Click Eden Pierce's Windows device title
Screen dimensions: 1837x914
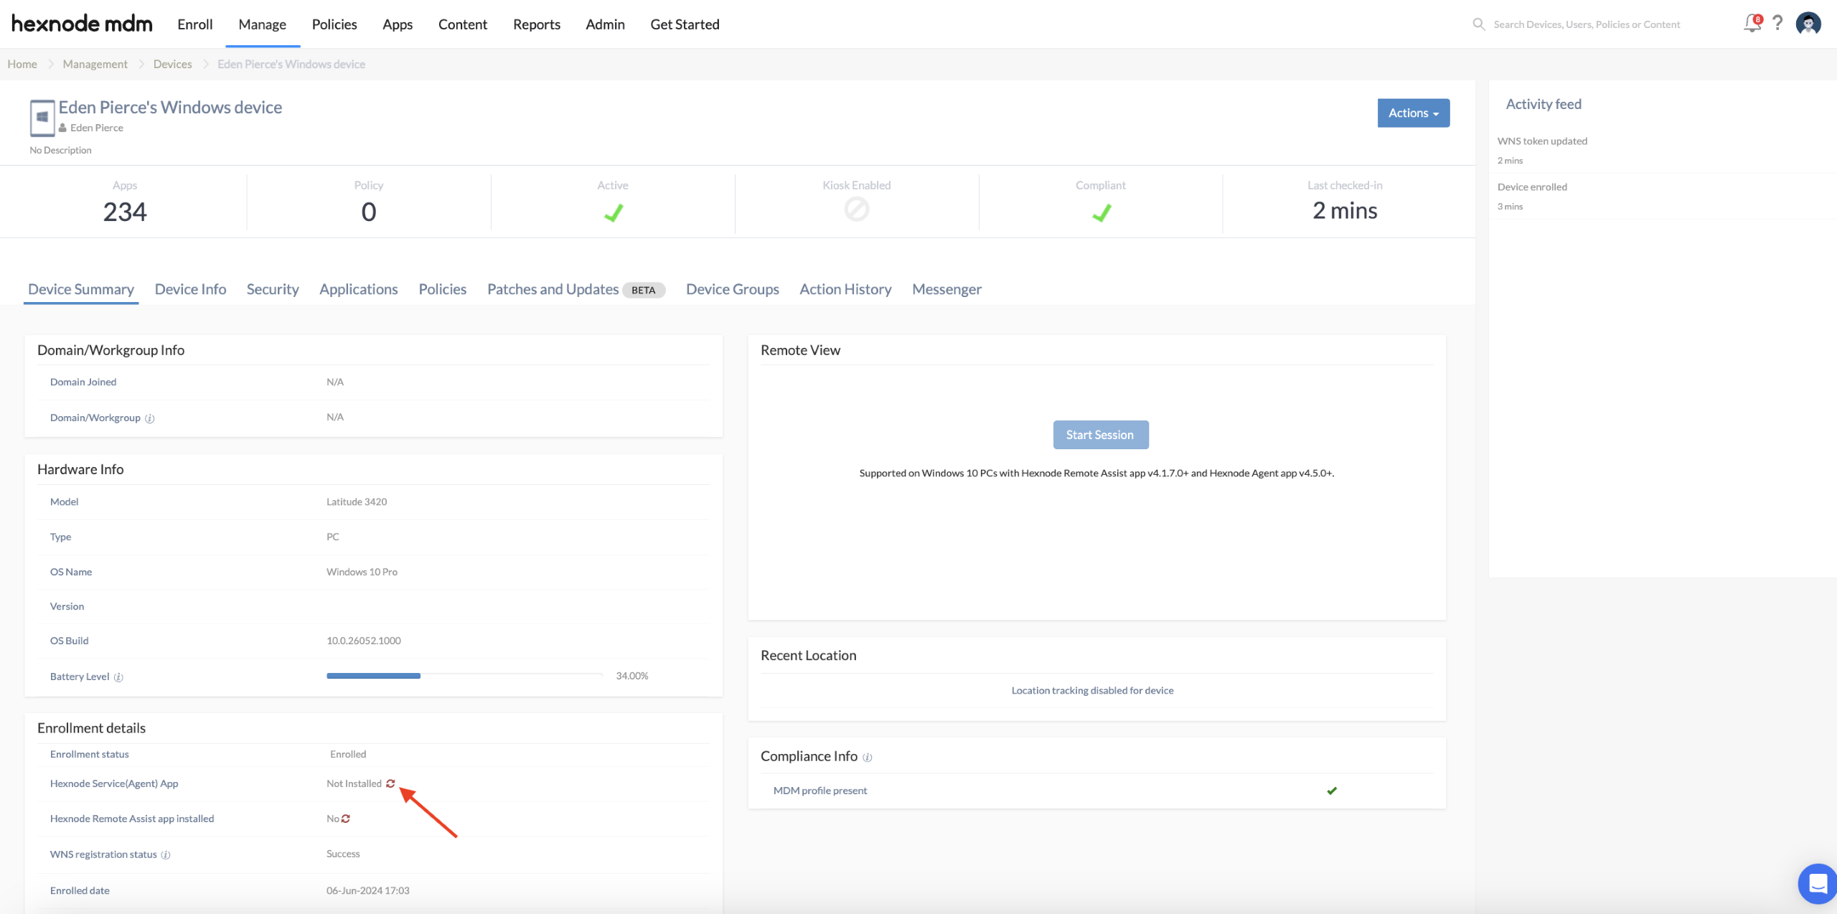pos(170,107)
